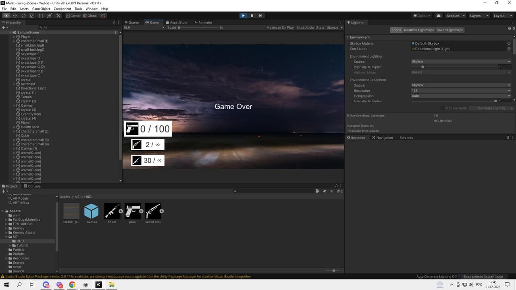The width and height of the screenshot is (516, 290).
Task: Toggle pivot mode Center button
Action: [73, 16]
